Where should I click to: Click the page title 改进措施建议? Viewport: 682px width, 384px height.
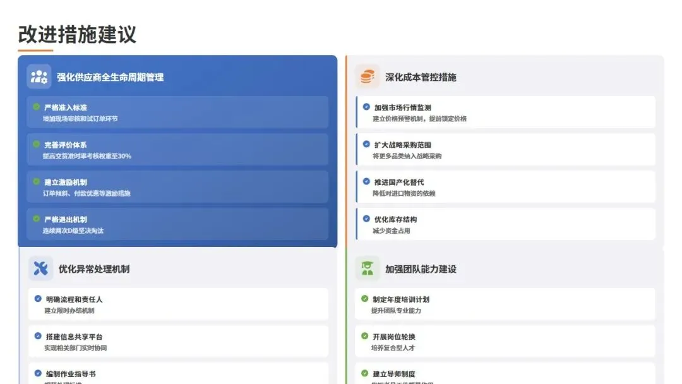[x=77, y=34]
